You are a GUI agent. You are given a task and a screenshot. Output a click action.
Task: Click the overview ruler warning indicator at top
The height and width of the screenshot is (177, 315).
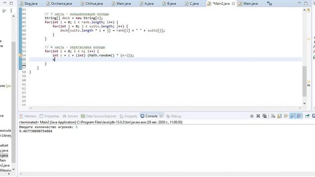click(309, 10)
